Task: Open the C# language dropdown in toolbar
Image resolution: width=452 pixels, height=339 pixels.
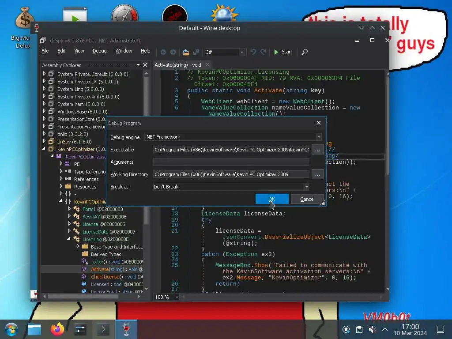Action: [242, 52]
